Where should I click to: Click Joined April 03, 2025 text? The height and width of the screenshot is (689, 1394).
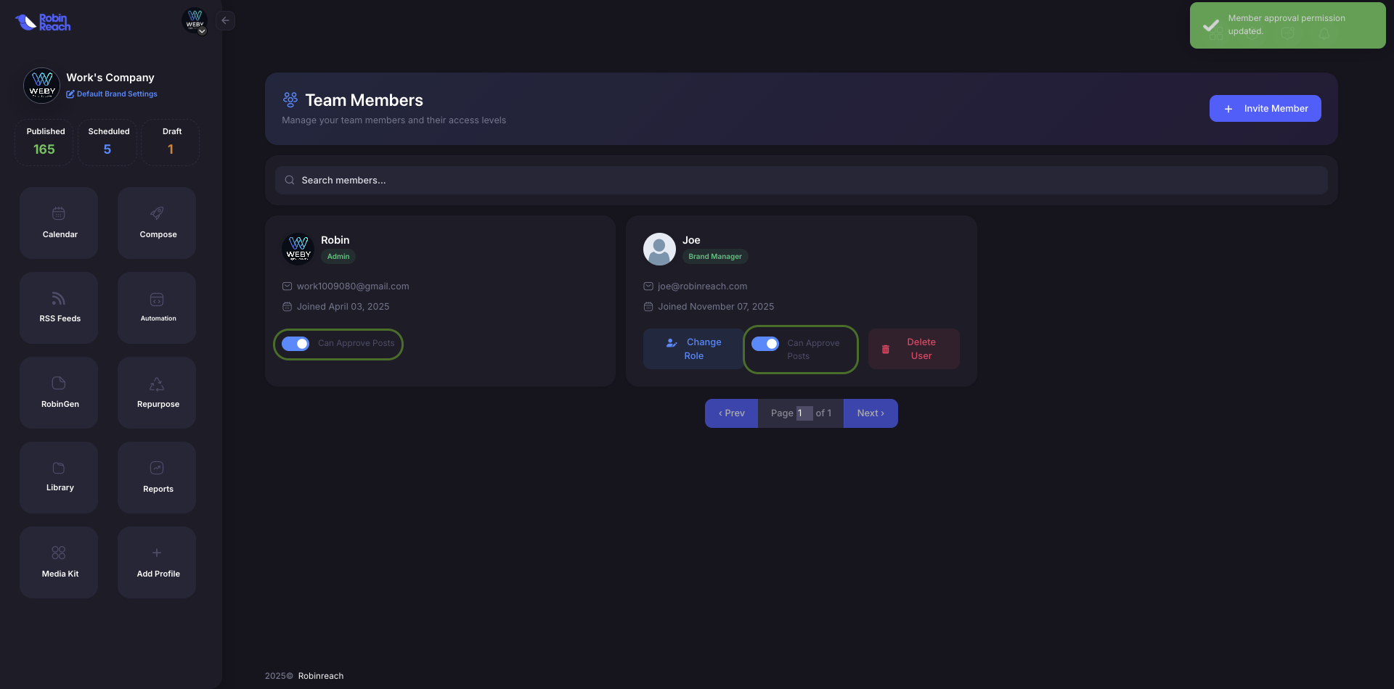(343, 307)
